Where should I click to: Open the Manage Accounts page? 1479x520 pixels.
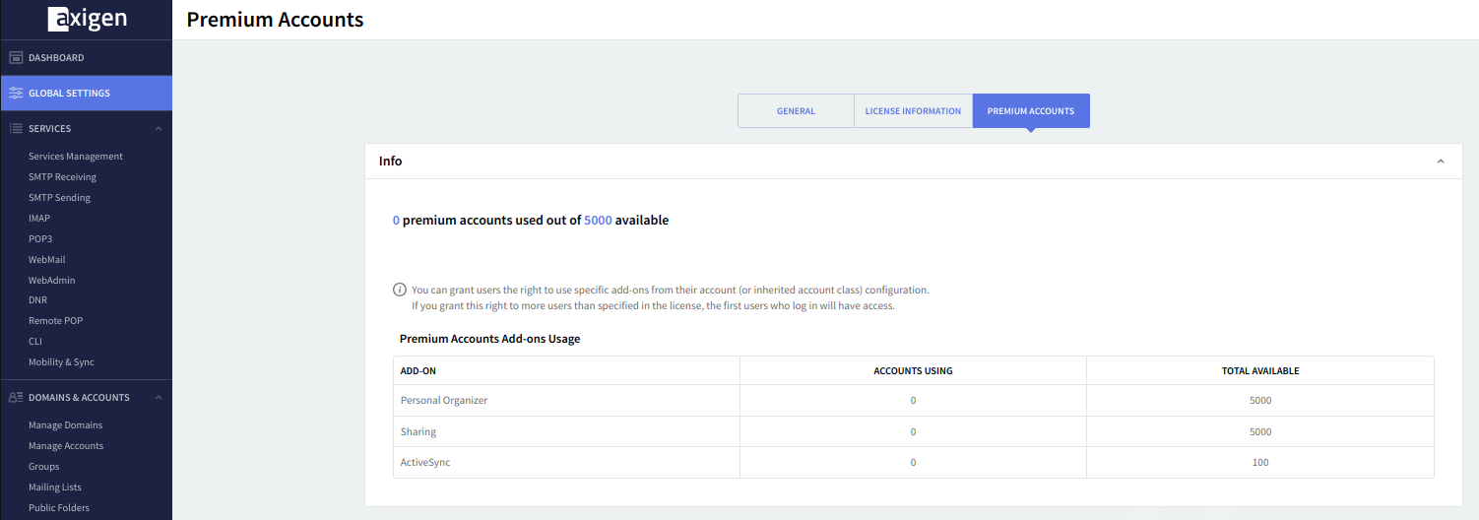pos(66,446)
